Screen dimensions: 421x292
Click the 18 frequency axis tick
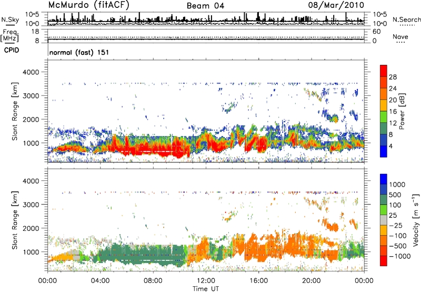tap(35, 32)
